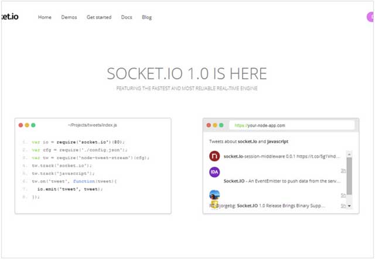Screen dimensions: 375x260
Task: Click the dark red avatar of the session-middleware tweet
Action: [214, 156]
